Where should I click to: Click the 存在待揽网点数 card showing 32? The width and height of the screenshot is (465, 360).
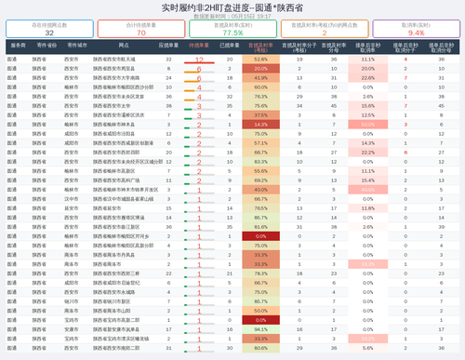pos(49,29)
